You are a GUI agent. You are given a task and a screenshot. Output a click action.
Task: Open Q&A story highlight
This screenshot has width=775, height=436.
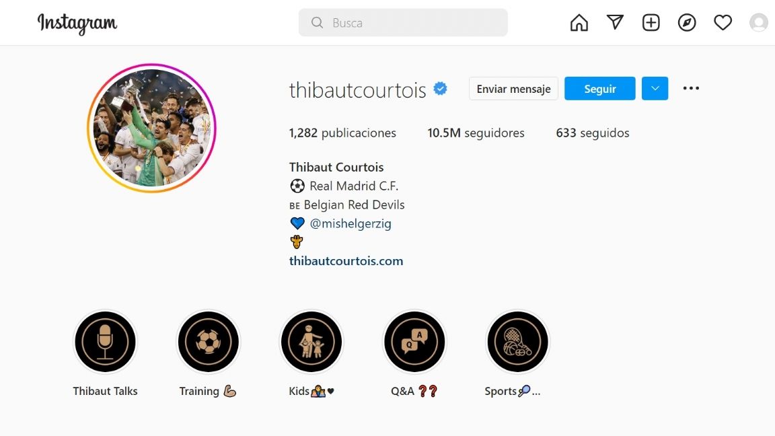(x=414, y=342)
